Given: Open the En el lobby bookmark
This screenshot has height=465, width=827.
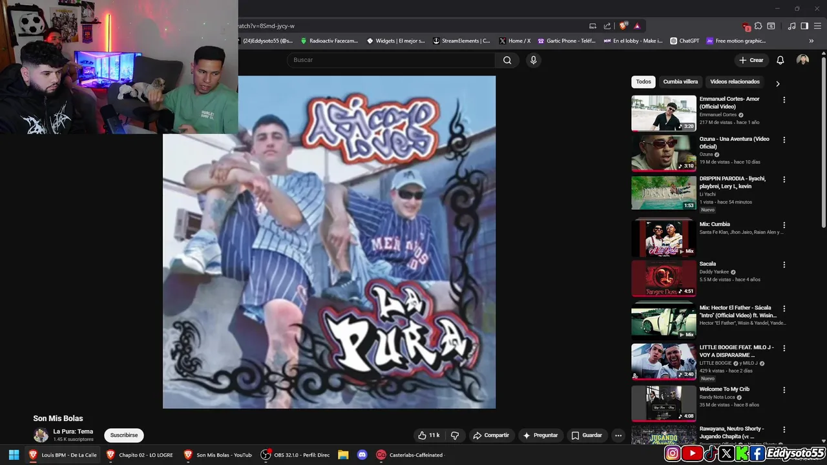Looking at the screenshot, I should 633,41.
